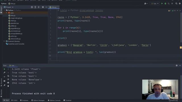Click the webcam video thumbnail
Viewport: 182px width, 102px height.
[x=160, y=90]
